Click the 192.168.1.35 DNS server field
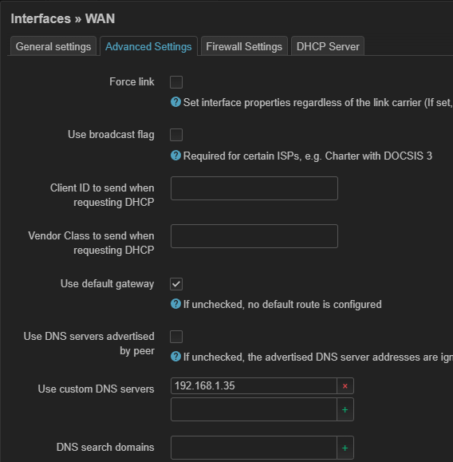Viewport: 453px width, 462px height. [x=254, y=386]
